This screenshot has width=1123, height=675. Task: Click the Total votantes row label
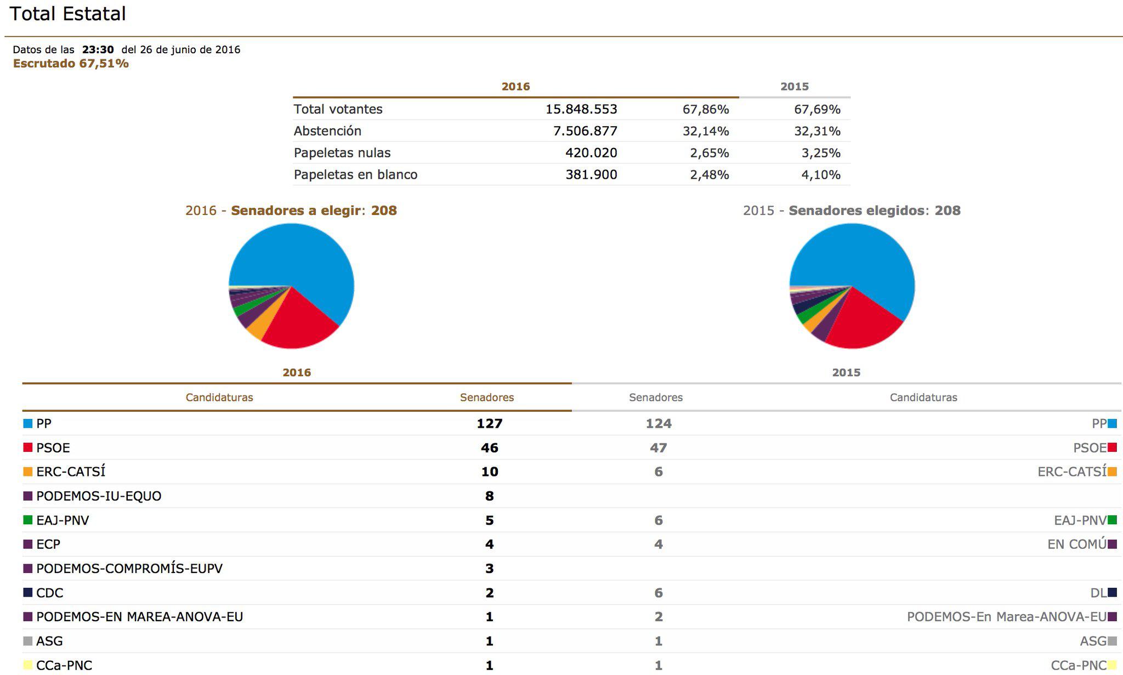click(x=338, y=109)
